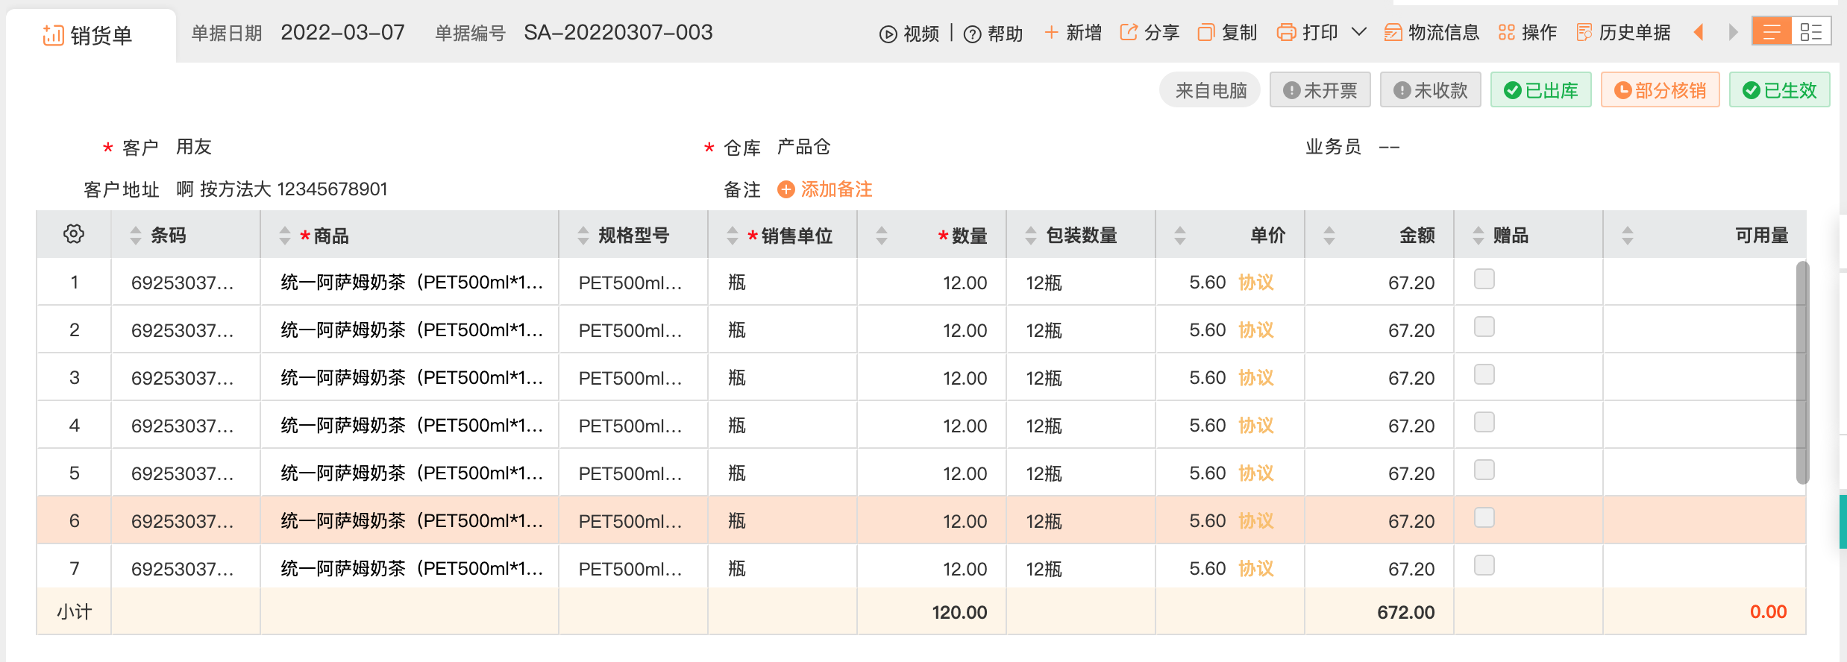Tick the 赠品 checkbox in row 5
This screenshot has height=662, width=1847.
(x=1484, y=470)
